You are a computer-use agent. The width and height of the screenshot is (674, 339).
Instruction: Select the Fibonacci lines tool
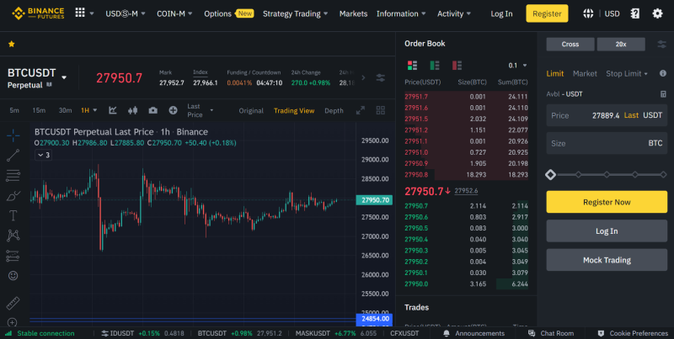(13, 175)
